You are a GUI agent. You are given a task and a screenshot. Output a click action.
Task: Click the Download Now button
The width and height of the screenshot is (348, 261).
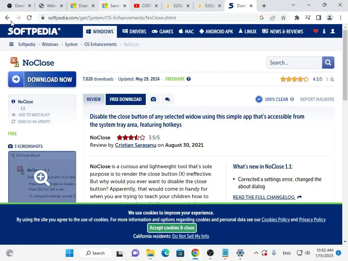42,79
